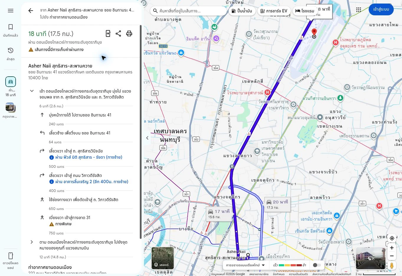The width and height of the screenshot is (402, 276).
Task: Select the Street View pegman
Action: tap(392, 266)
